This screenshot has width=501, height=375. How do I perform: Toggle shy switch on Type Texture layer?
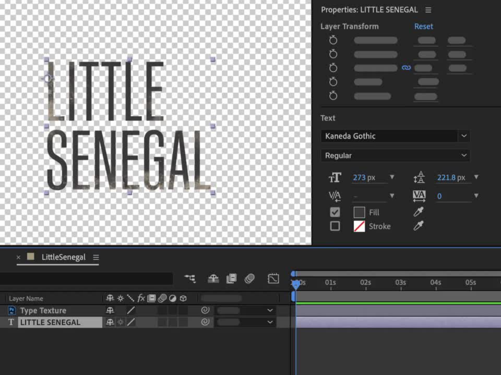point(110,310)
